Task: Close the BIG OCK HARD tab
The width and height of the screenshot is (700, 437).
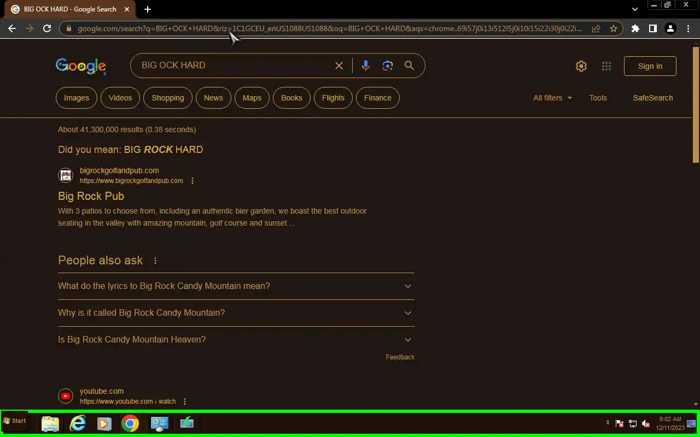Action: click(126, 9)
